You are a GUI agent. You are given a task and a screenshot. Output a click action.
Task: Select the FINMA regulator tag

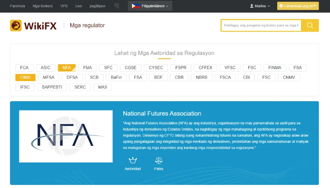pos(275,67)
